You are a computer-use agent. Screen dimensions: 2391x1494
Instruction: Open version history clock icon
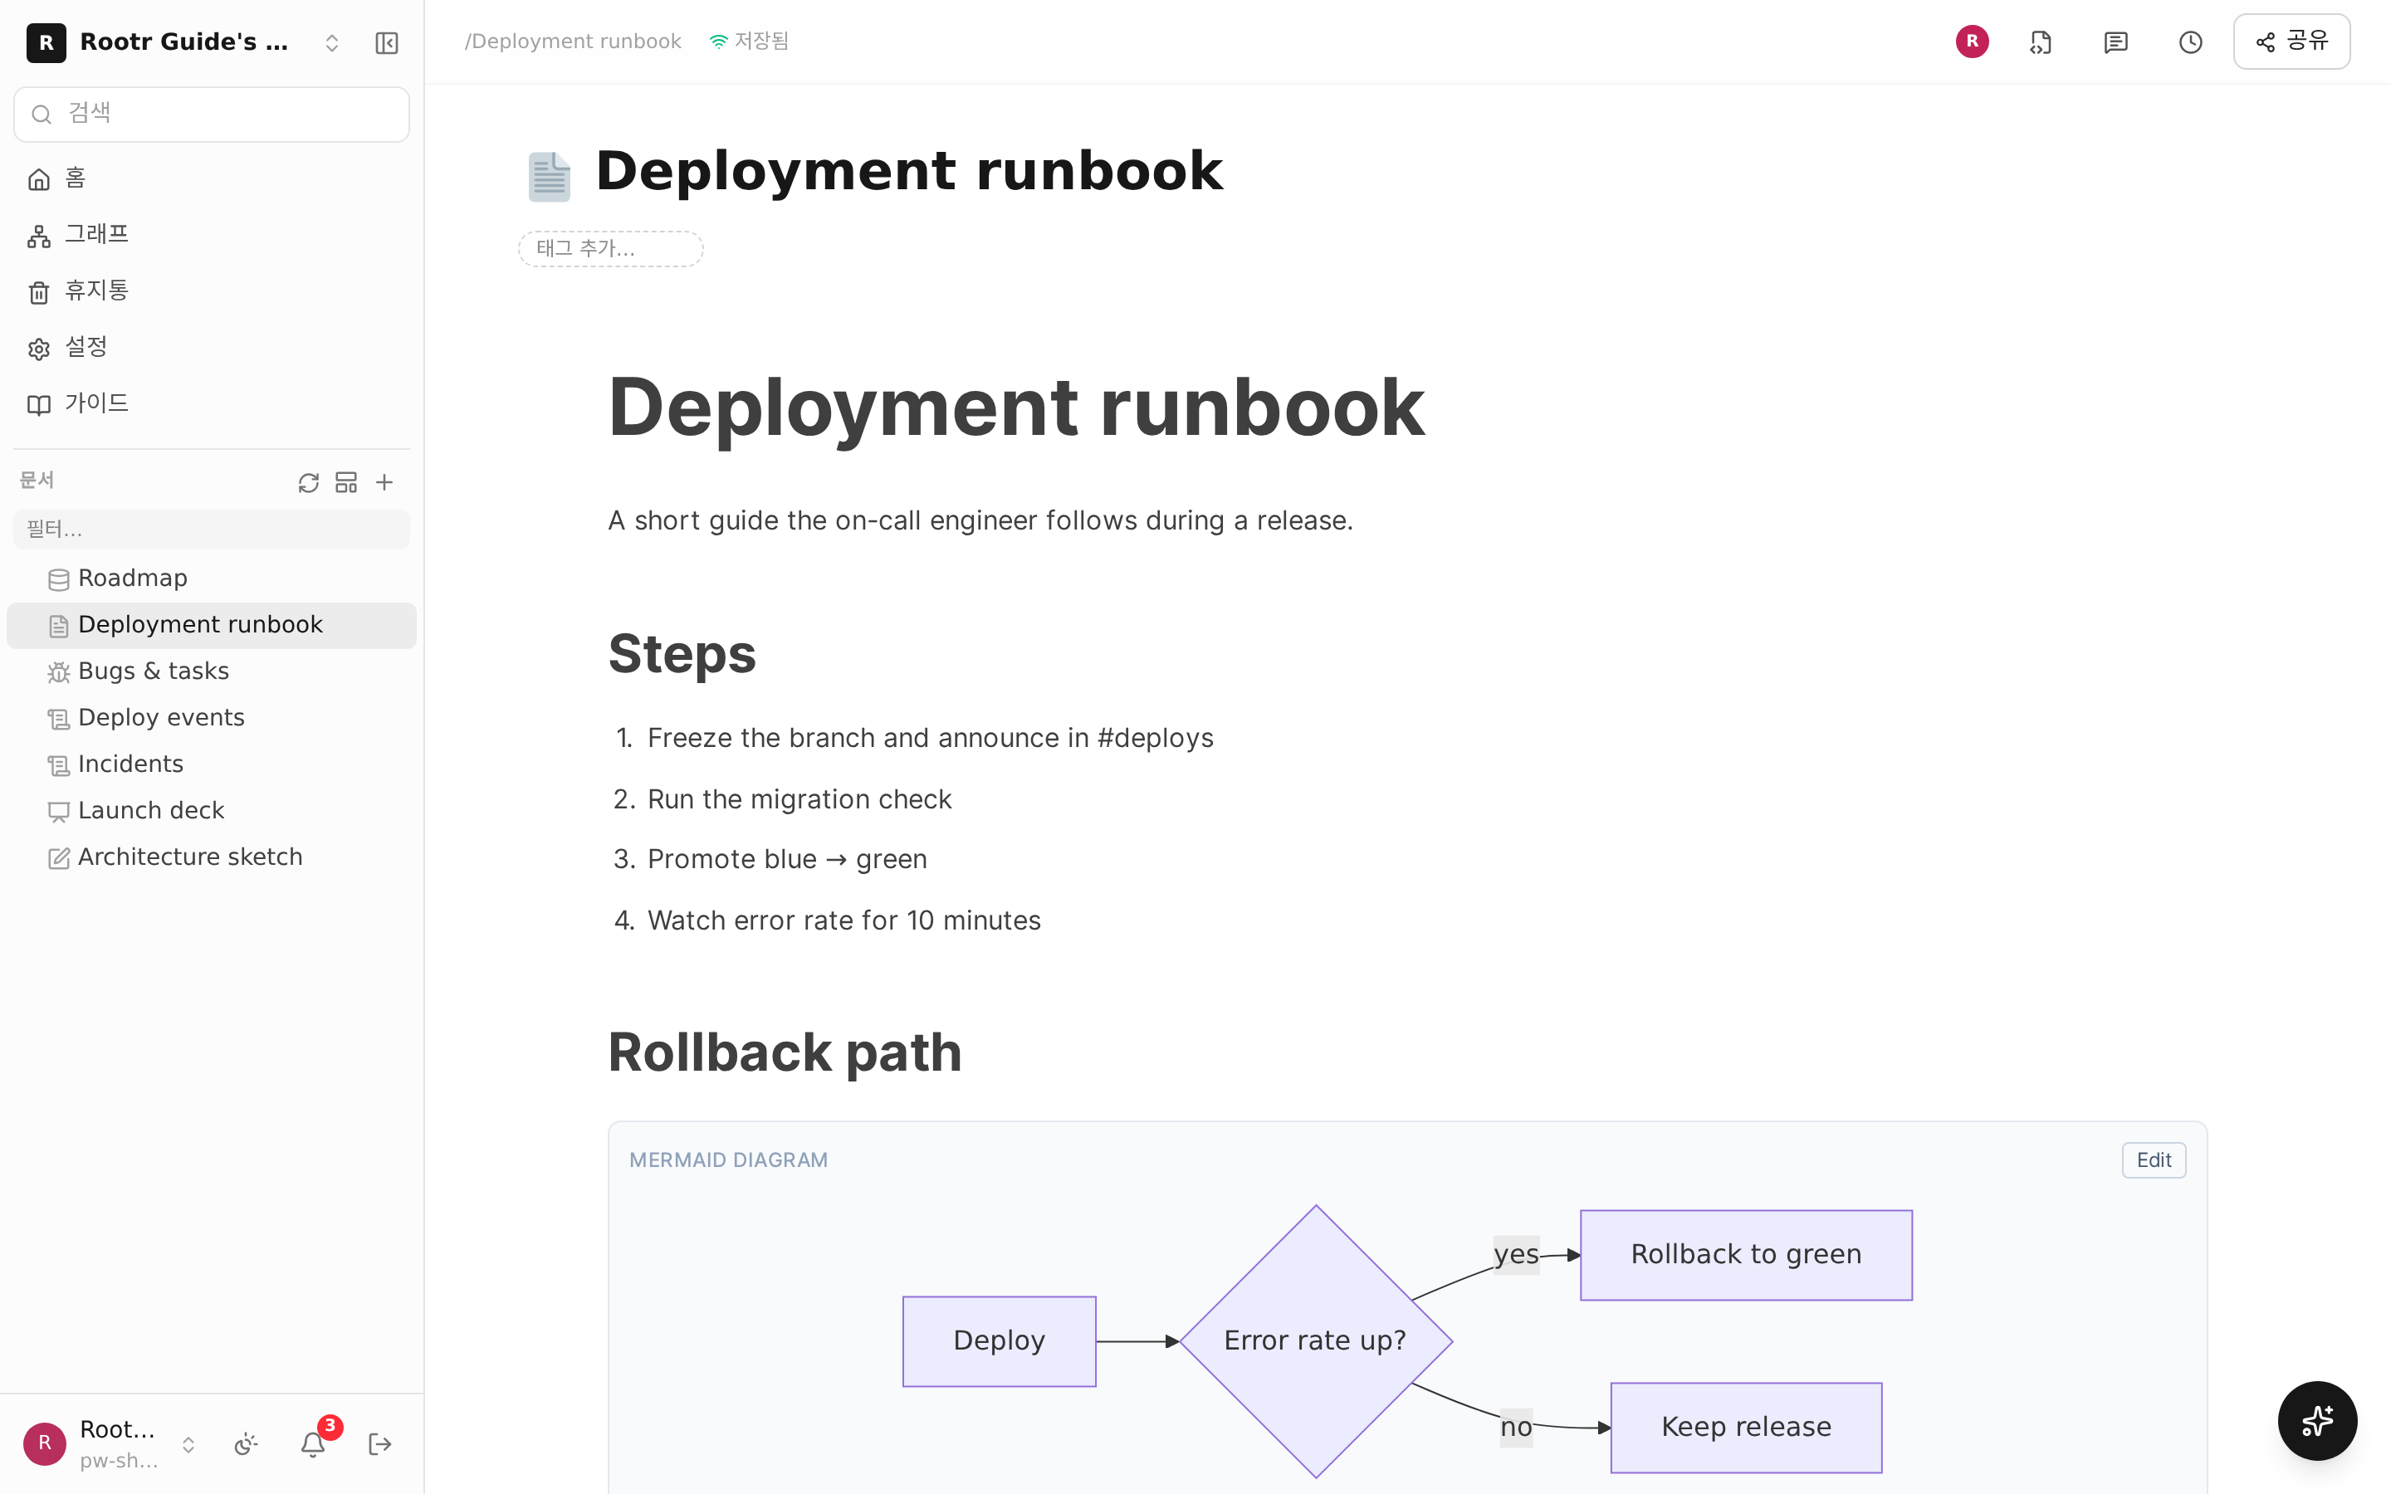[x=2190, y=42]
